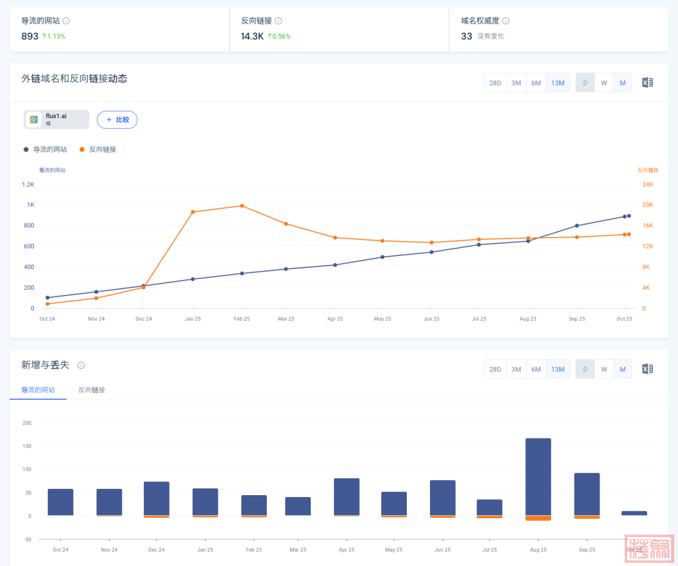The height and width of the screenshot is (566, 678).
Task: Click the flux1.ai domain favicon
Action: 34,119
